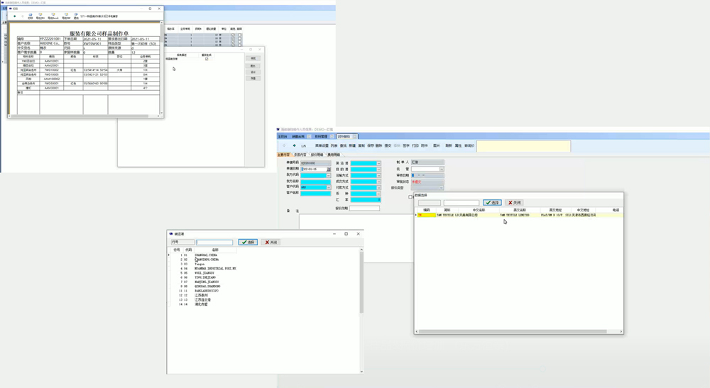Open the 付款方式 dropdown
The width and height of the screenshot is (710, 388).
point(378,188)
